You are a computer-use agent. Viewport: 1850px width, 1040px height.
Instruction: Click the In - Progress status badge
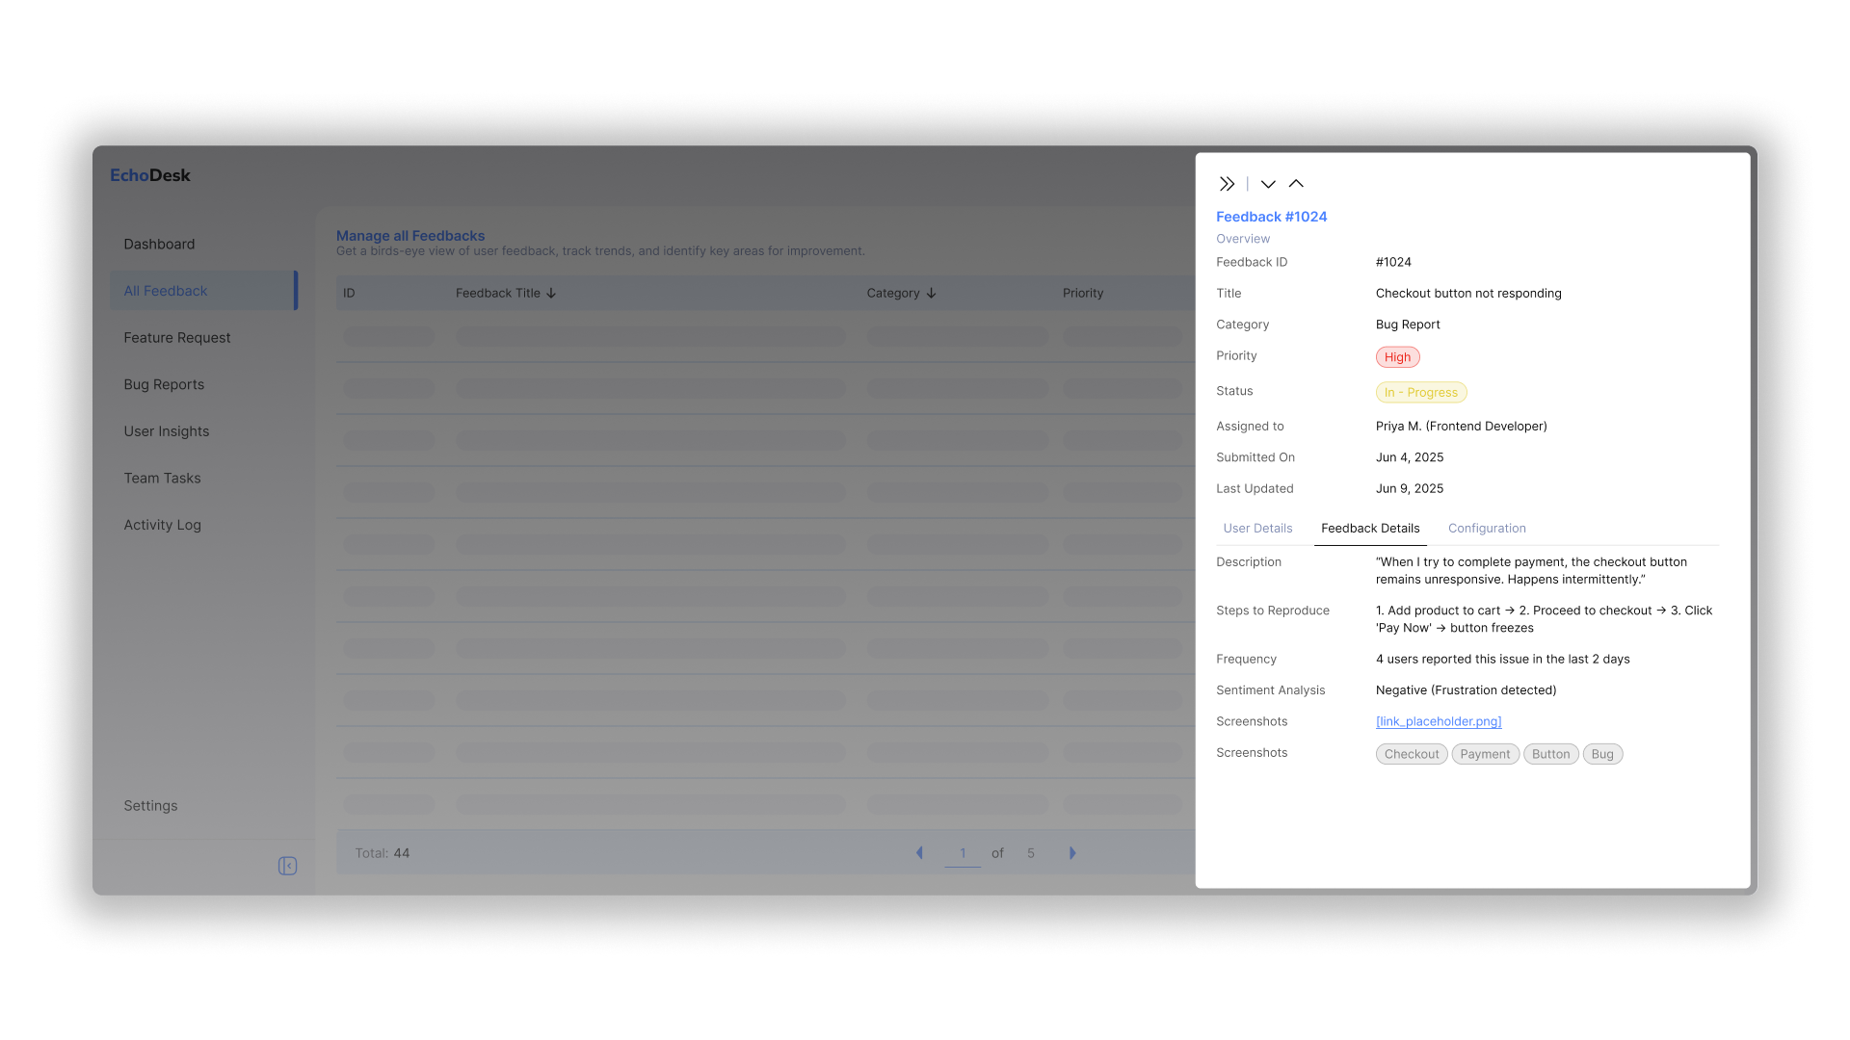pos(1420,393)
